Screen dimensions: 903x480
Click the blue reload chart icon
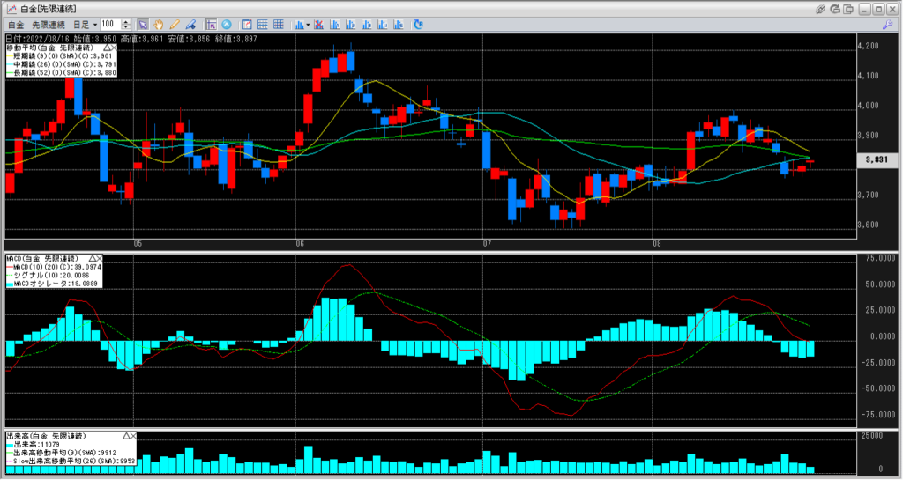point(419,25)
